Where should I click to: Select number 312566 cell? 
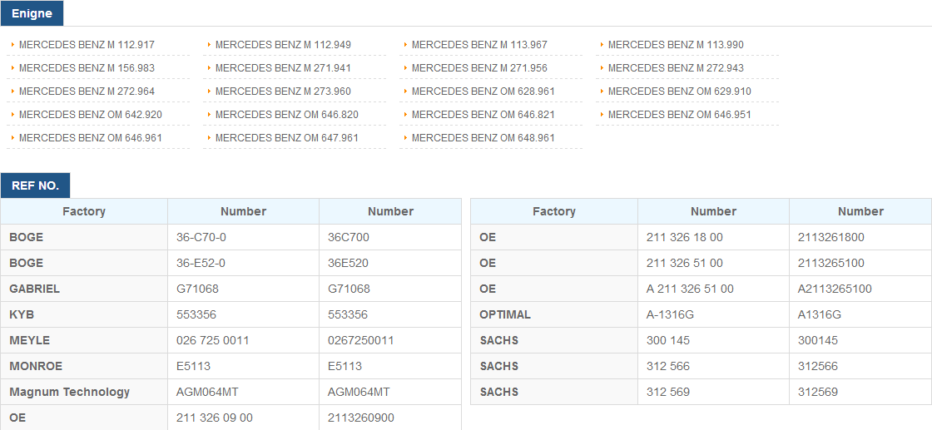coord(860,367)
